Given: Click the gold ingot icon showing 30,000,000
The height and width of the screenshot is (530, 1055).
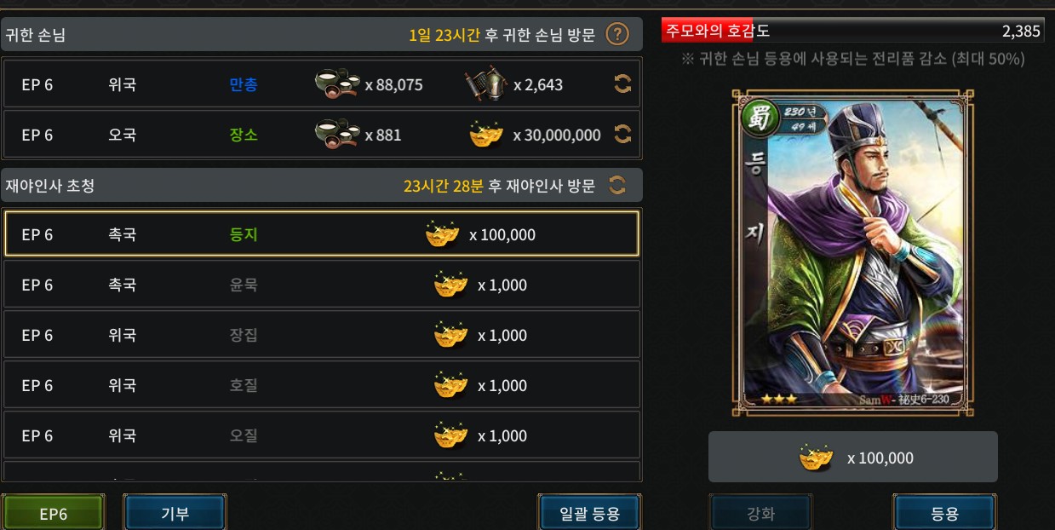Looking at the screenshot, I should (x=486, y=134).
